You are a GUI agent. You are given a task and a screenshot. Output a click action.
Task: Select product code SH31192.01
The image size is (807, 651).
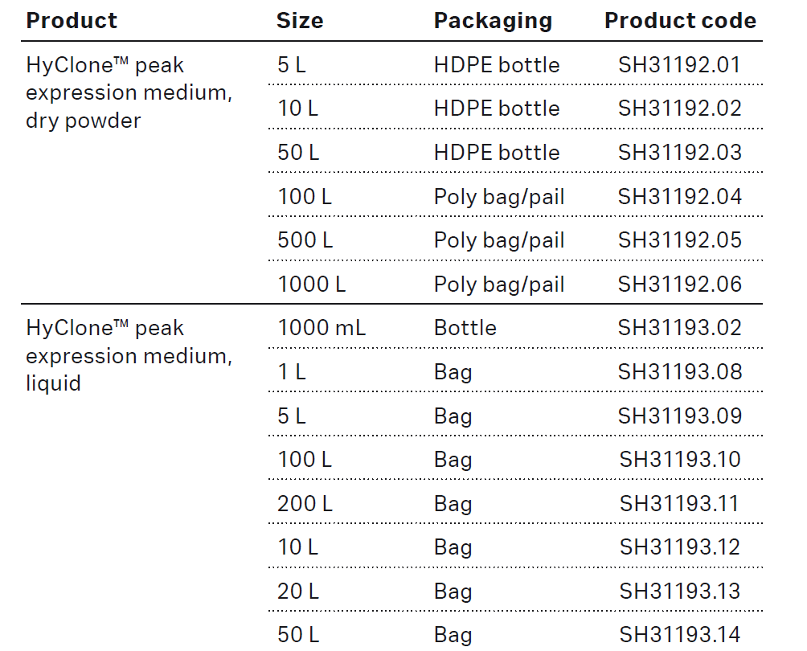[679, 65]
